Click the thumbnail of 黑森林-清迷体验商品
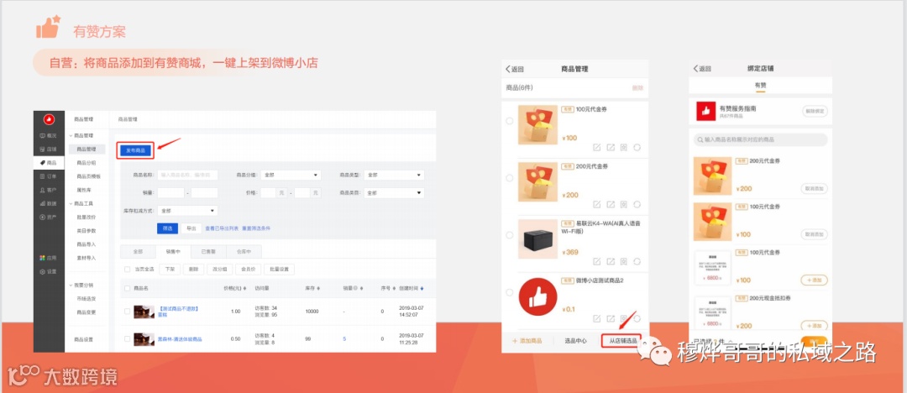 tap(144, 338)
